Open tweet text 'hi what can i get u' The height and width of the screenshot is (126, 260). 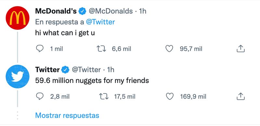click(65, 33)
